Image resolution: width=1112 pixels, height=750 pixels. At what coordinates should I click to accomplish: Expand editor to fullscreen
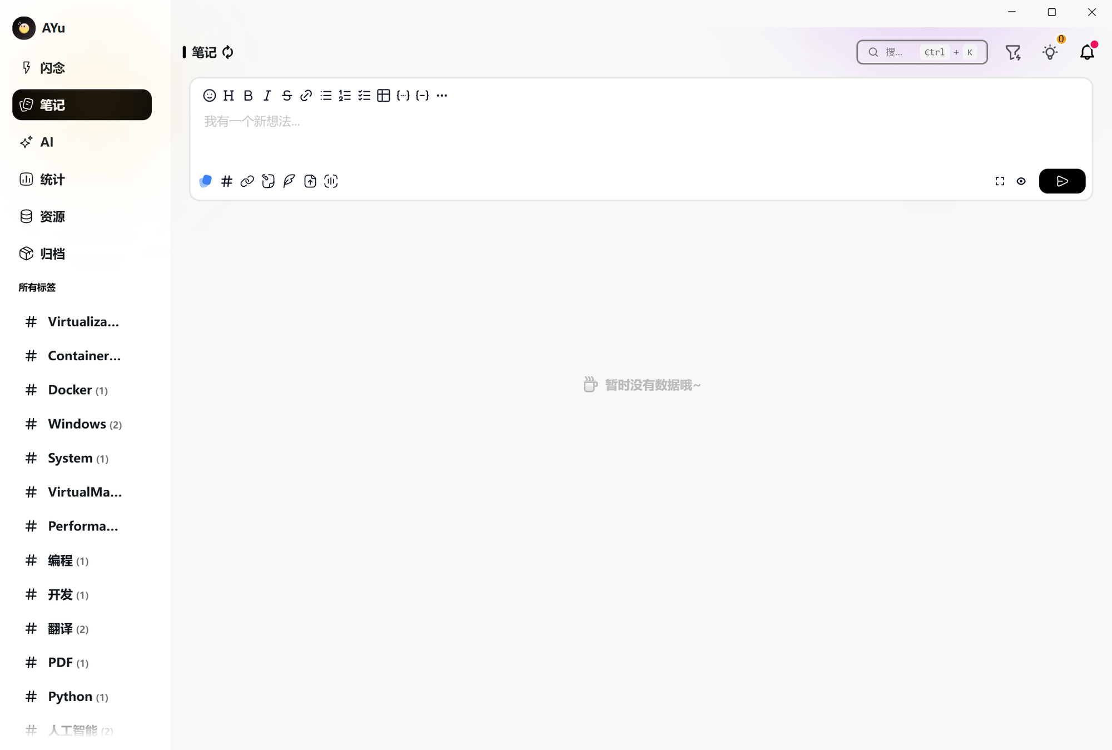point(1000,181)
